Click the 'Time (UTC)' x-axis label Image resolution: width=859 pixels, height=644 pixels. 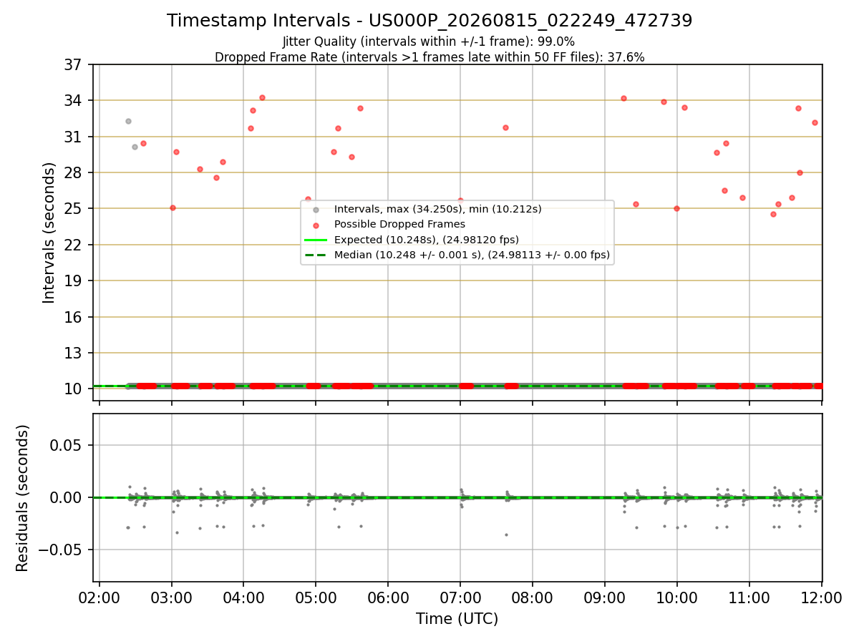457,619
